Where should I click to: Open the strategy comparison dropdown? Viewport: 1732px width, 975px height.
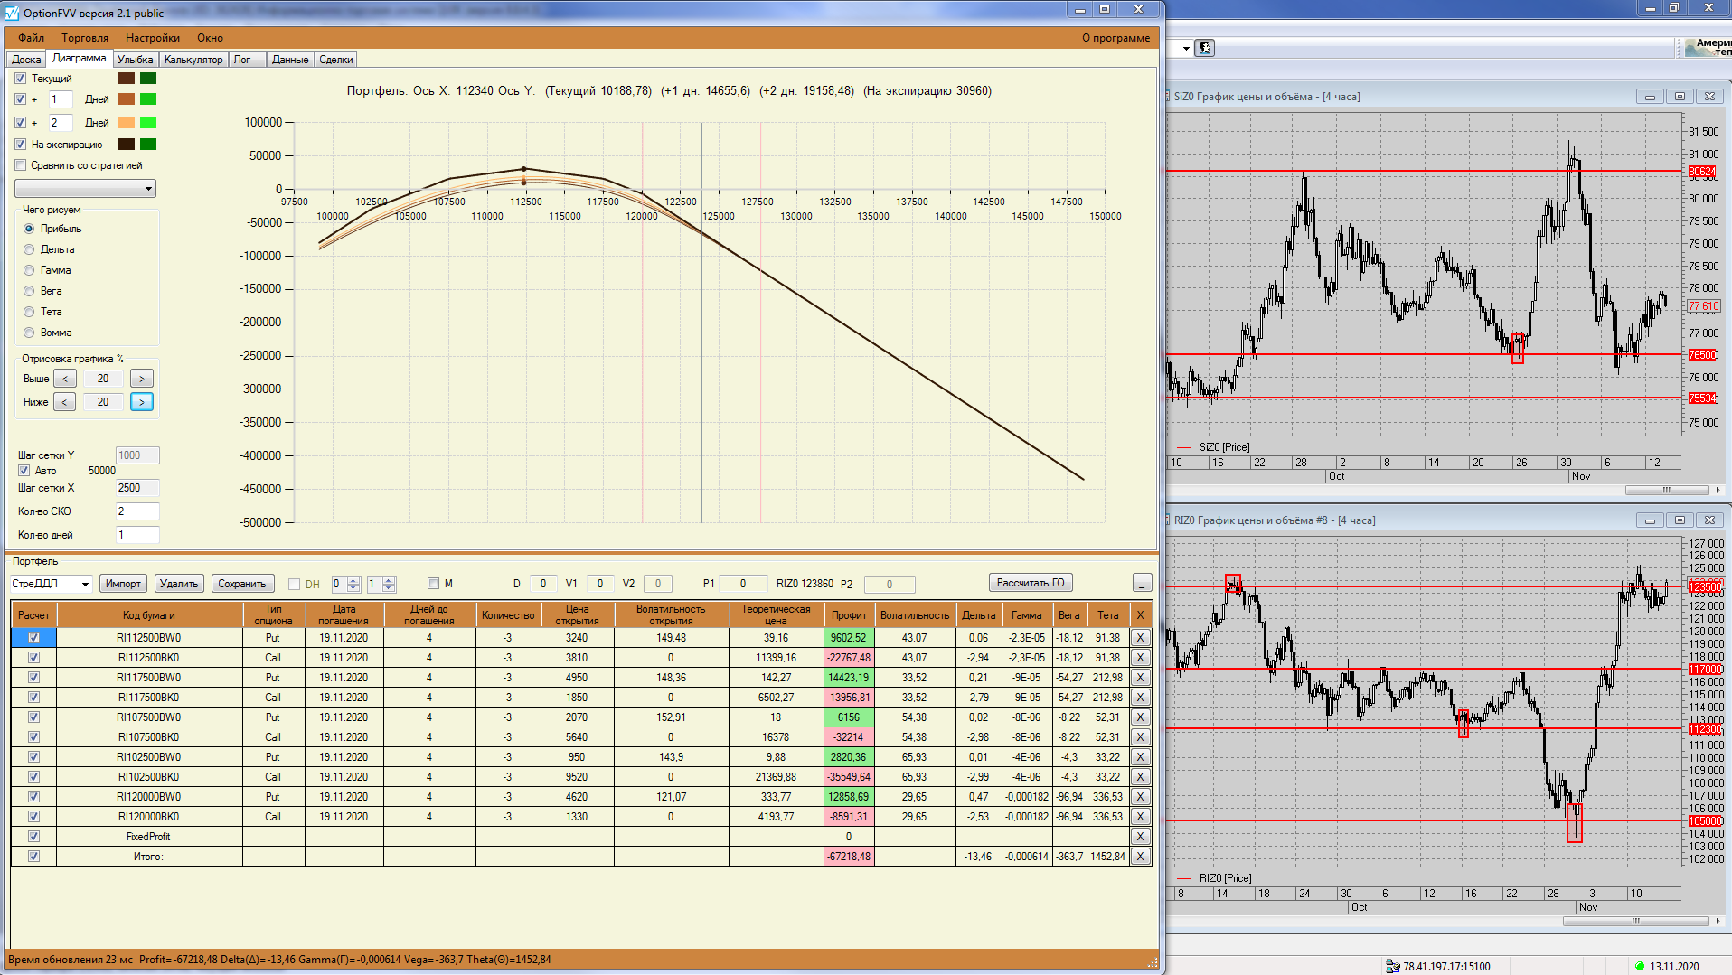tap(85, 188)
